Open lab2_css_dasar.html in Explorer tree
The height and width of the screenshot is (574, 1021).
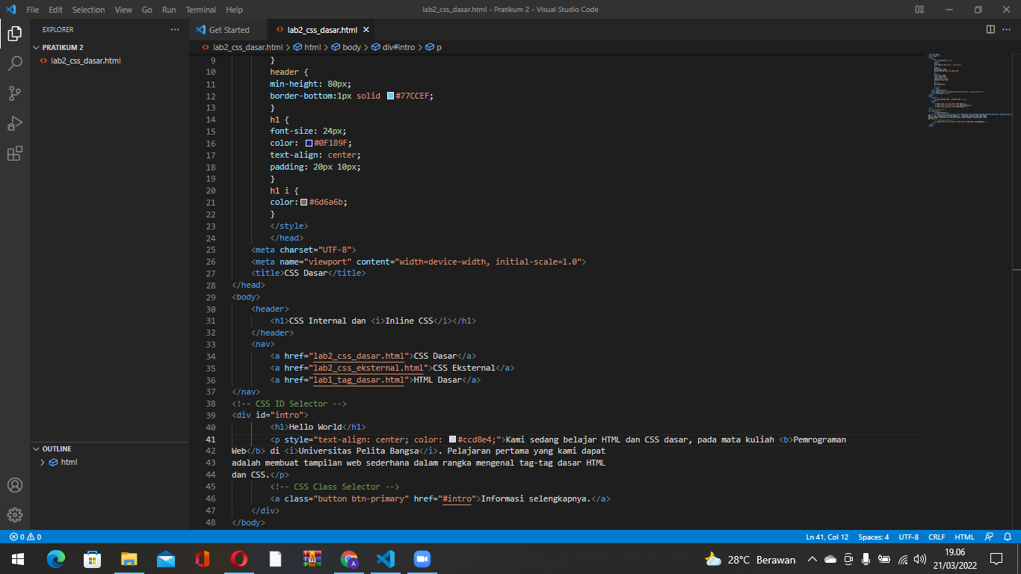tap(85, 61)
